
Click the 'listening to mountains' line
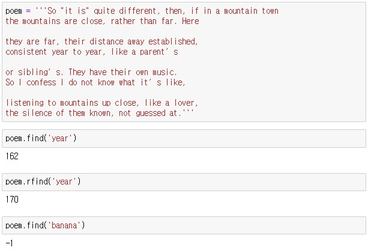point(102,103)
